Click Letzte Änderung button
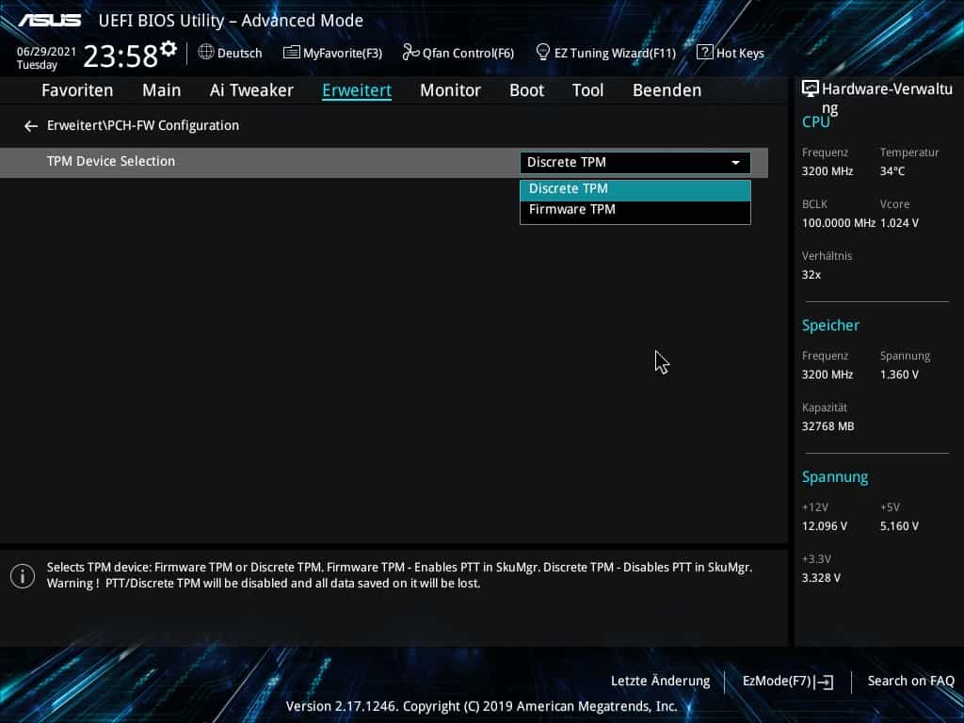Image resolution: width=964 pixels, height=723 pixels. pos(660,682)
